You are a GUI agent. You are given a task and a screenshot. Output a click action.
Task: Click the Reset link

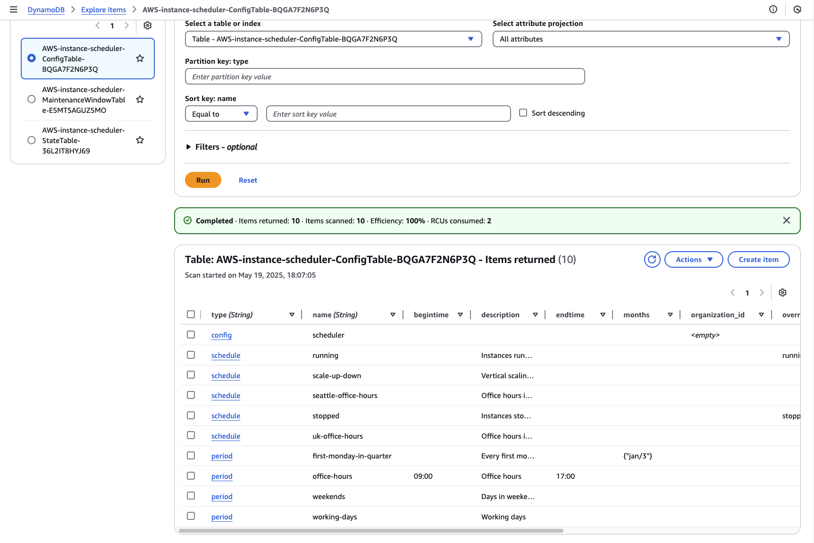tap(248, 180)
